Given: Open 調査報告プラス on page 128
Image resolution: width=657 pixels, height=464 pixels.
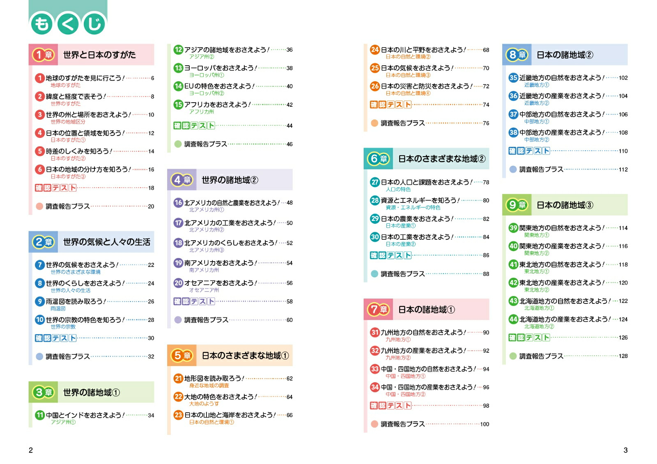Looking at the screenshot, I should coord(541,356).
